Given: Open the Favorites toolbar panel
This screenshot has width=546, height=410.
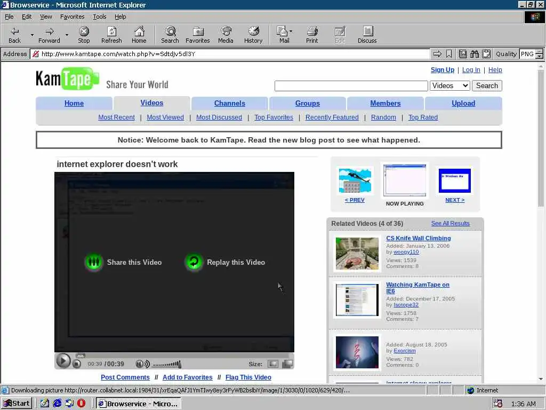Looking at the screenshot, I should point(197,35).
